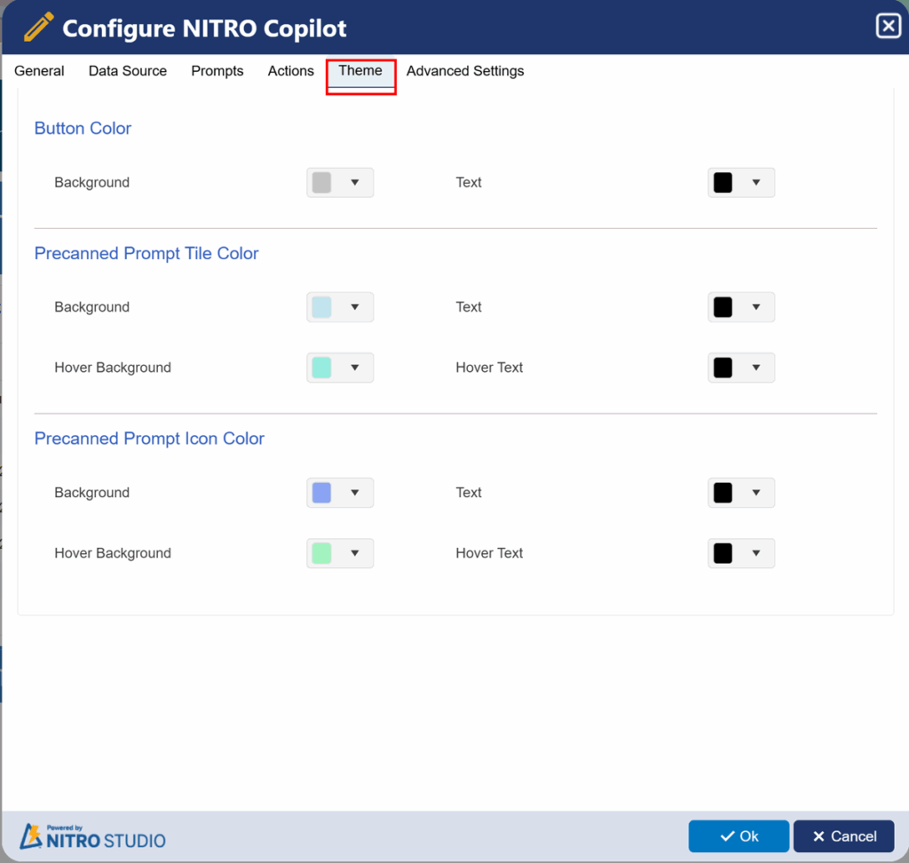The width and height of the screenshot is (909, 863).
Task: Open the Icon Color Text dropdown arrow
Action: (756, 493)
